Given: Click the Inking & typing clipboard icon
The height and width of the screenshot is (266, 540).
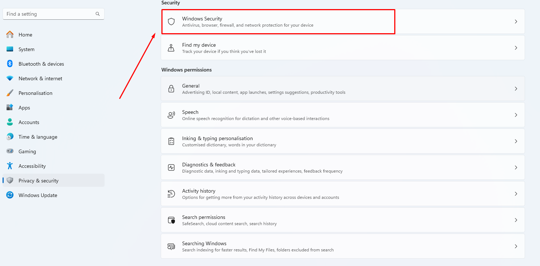Looking at the screenshot, I should pos(171,141).
